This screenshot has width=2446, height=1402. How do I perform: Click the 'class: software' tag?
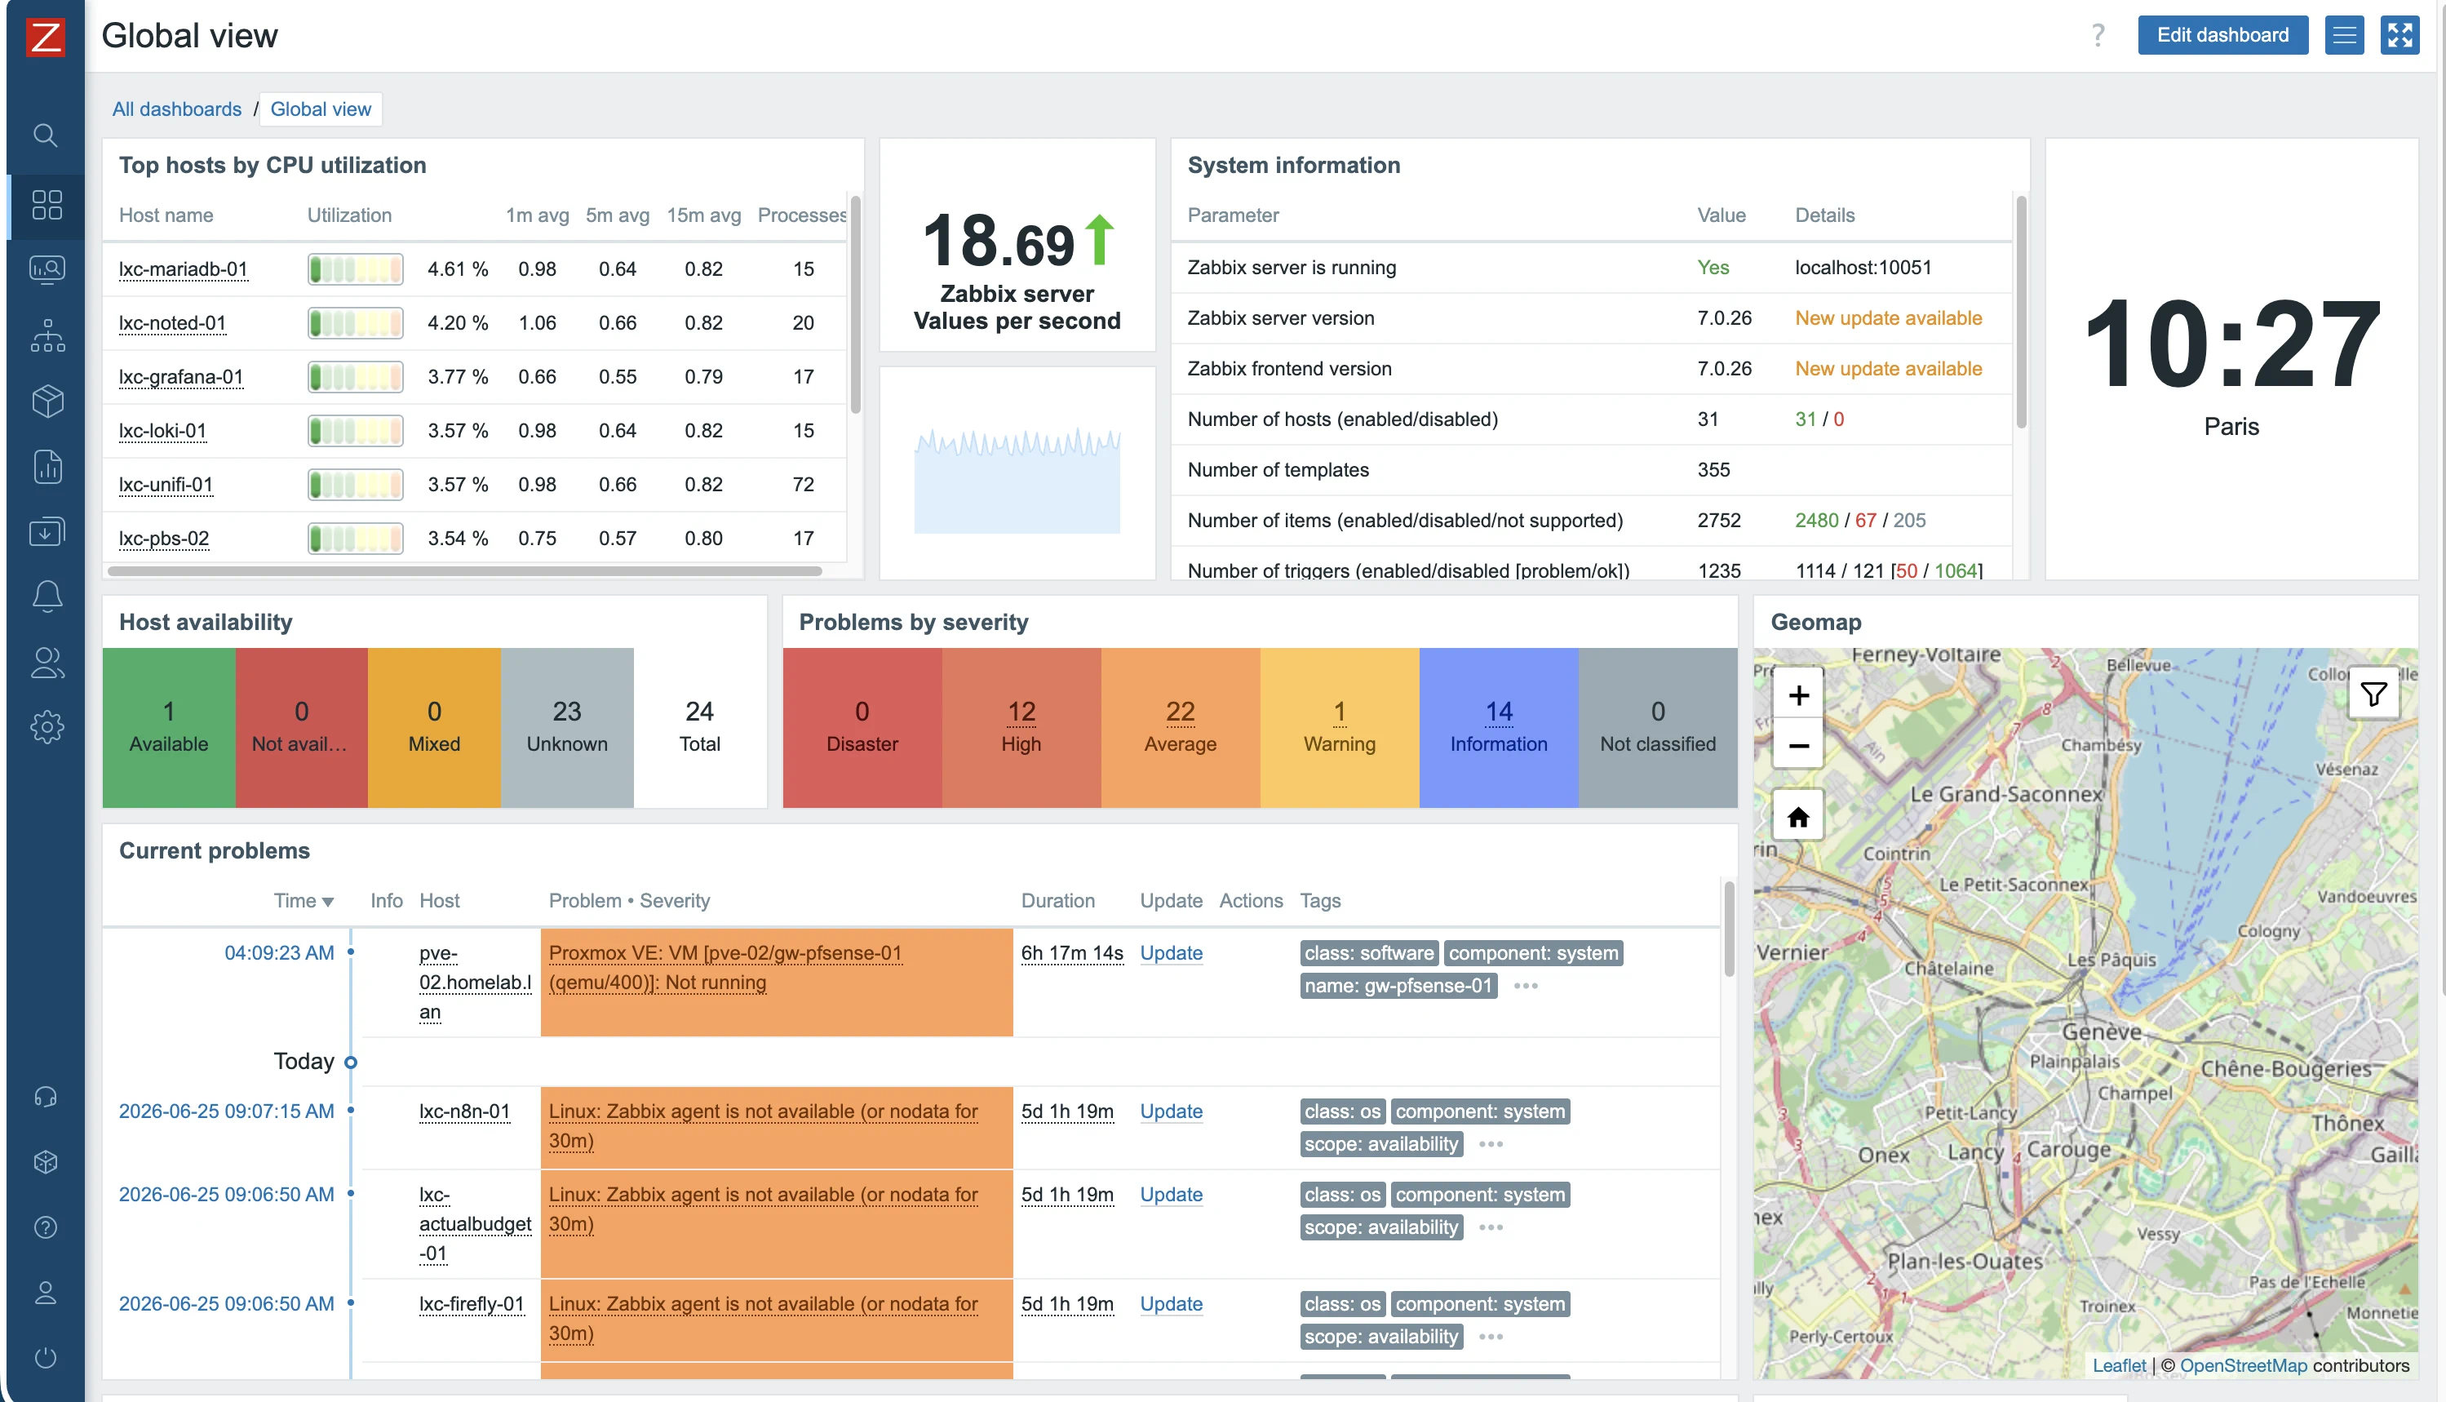pos(1369,952)
